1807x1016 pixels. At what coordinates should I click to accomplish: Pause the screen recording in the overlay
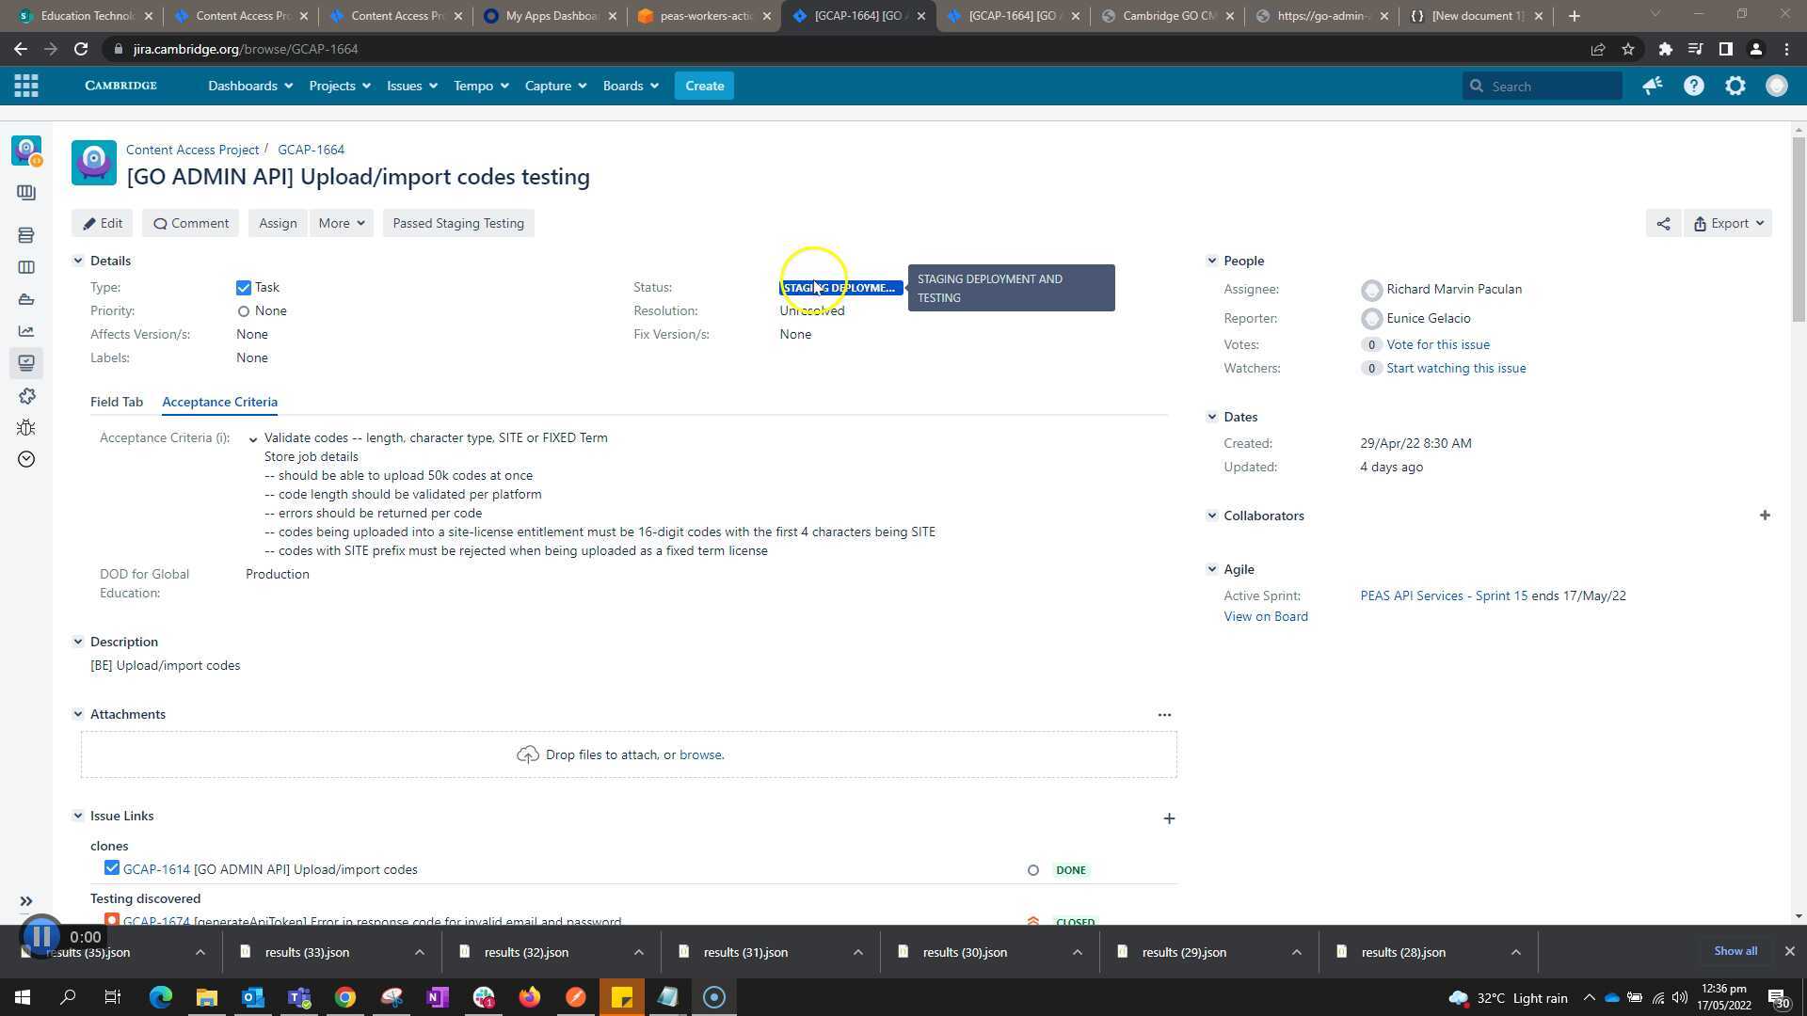pyautogui.click(x=41, y=936)
